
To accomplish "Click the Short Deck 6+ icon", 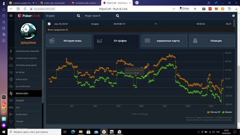I will pos(11,114).
